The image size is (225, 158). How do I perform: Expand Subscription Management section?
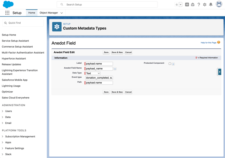3,137
